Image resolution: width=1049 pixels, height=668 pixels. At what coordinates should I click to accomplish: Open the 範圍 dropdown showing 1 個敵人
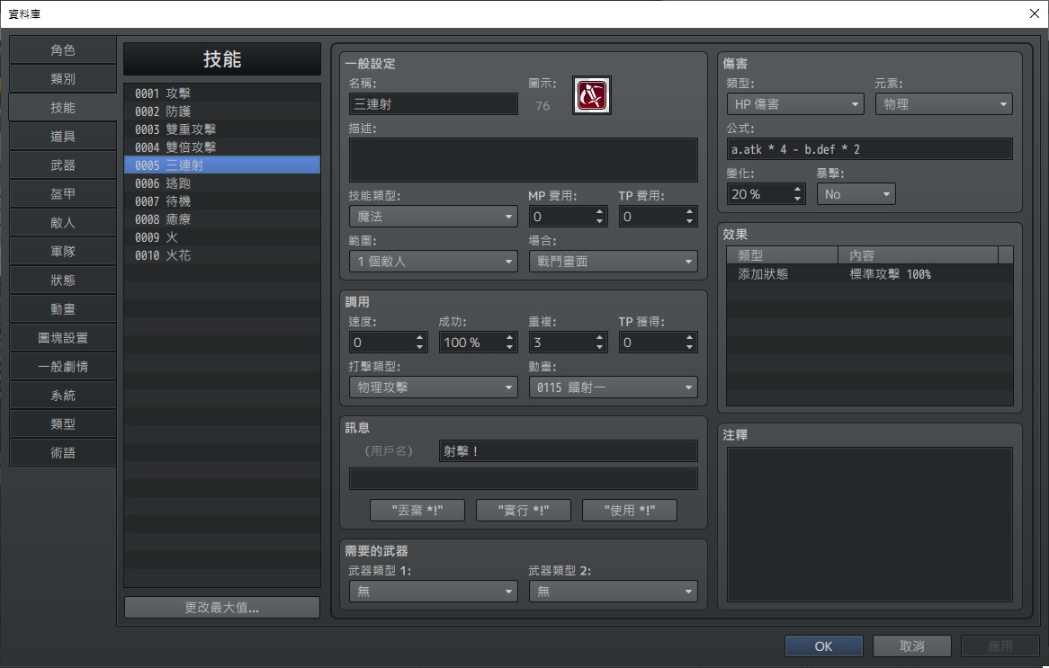[x=434, y=262]
